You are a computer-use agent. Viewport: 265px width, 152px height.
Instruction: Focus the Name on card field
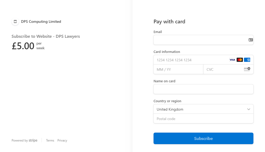pos(203,89)
